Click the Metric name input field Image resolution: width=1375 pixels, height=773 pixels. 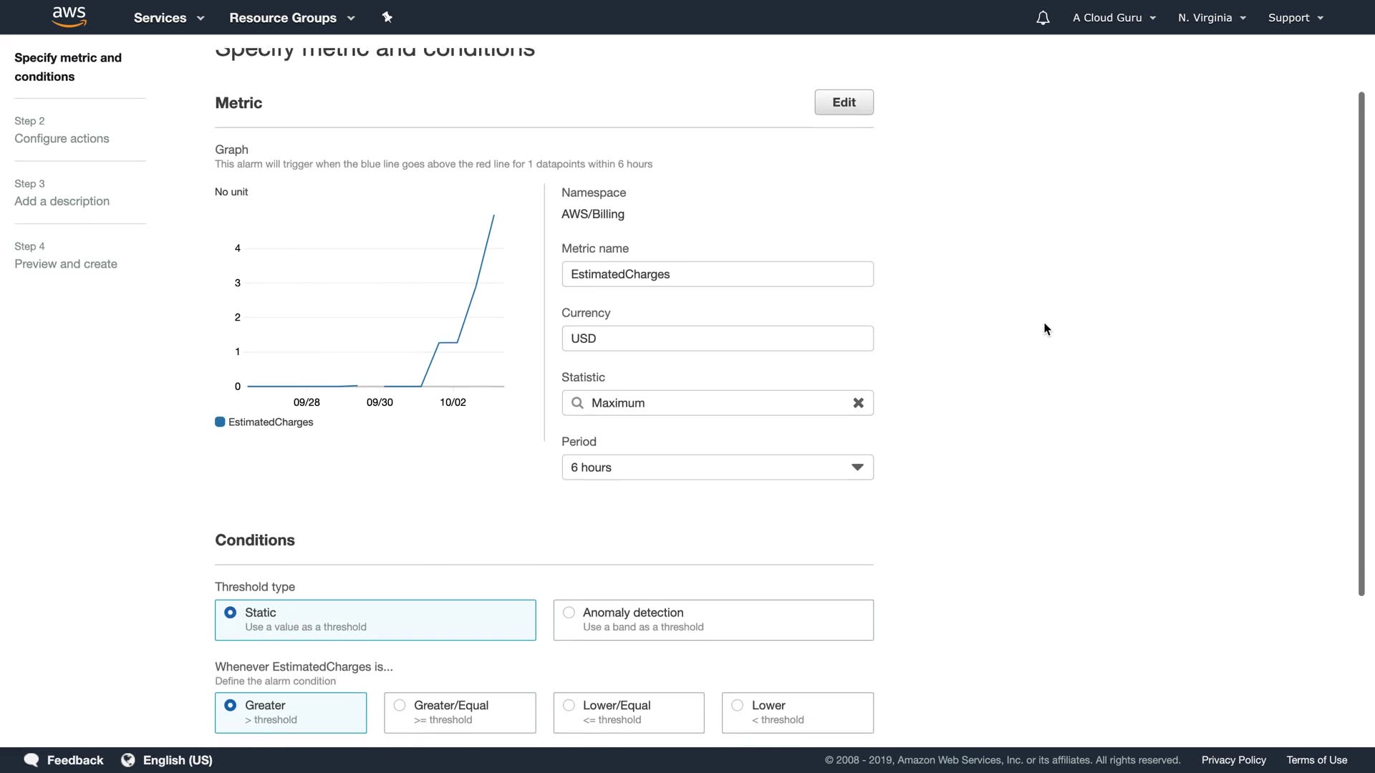[x=717, y=274]
